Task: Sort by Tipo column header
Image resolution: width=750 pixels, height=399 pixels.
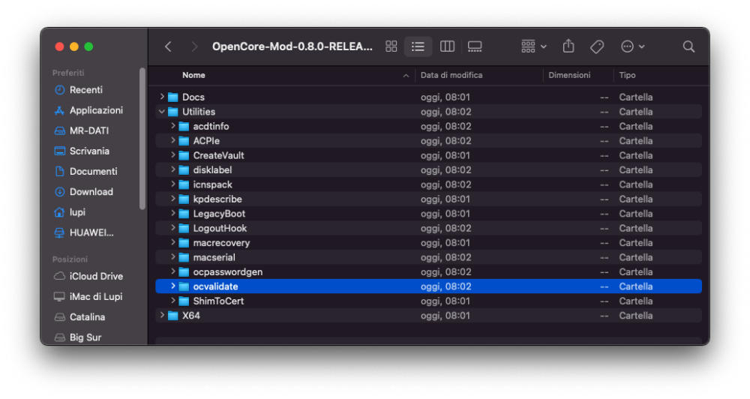Action: tap(627, 75)
